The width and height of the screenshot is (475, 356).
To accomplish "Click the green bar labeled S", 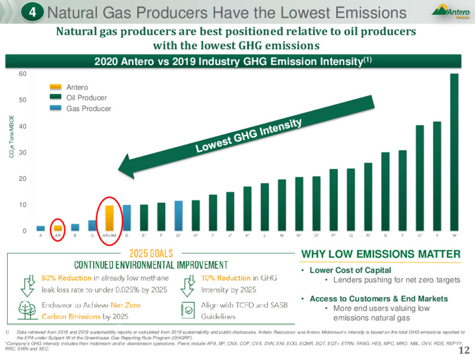I will [385, 192].
